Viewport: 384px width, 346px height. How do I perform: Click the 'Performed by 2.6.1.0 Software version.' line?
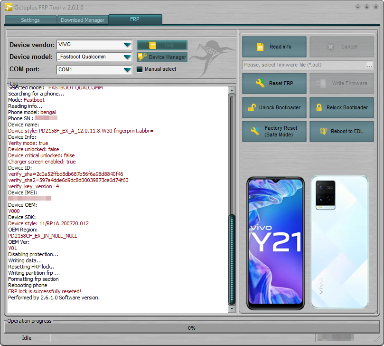coord(54,298)
